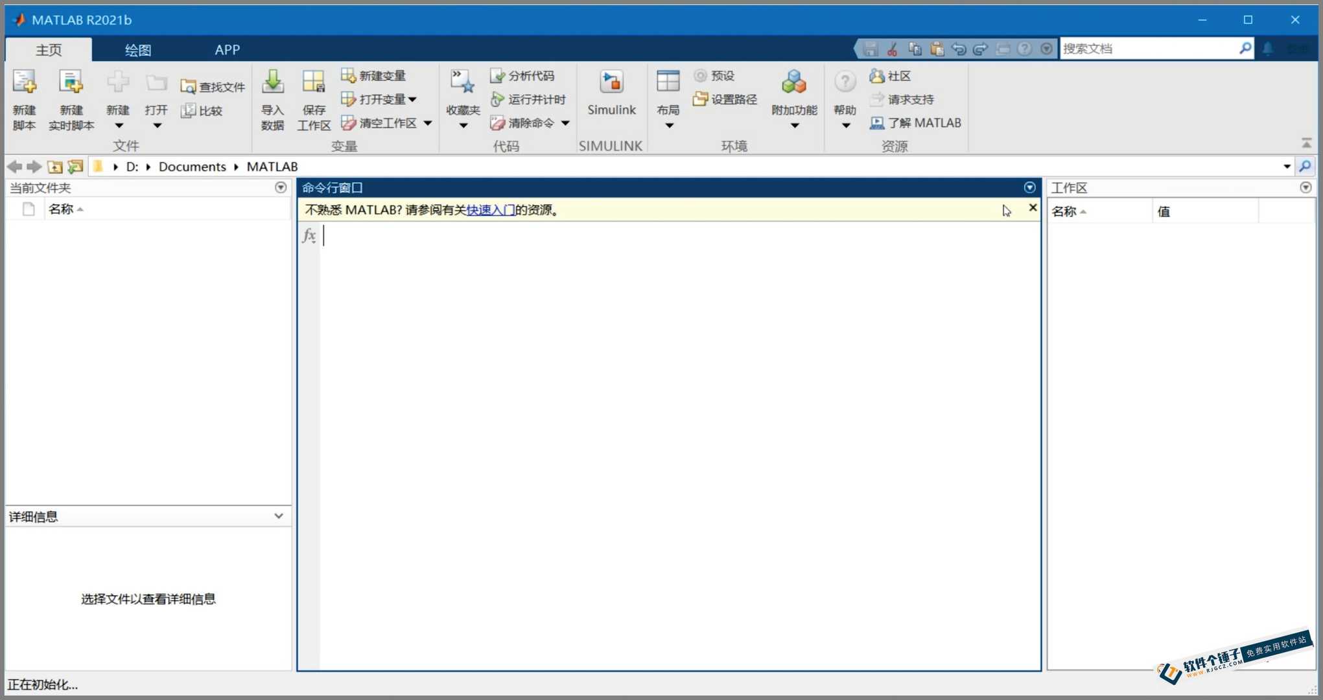The height and width of the screenshot is (700, 1323).
Task: Click the documentation search magnifier icon
Action: click(1245, 49)
